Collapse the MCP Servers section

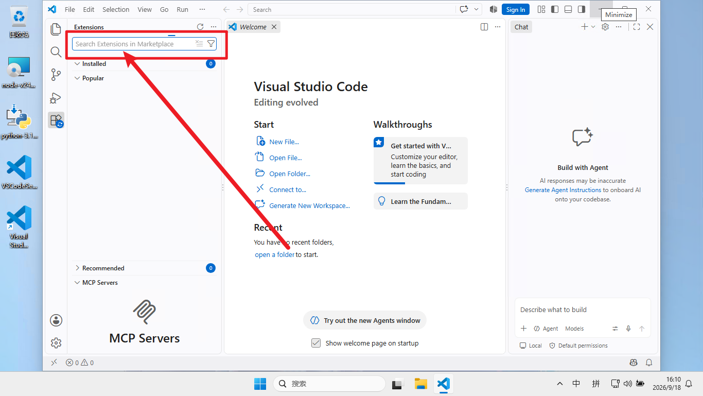77,282
